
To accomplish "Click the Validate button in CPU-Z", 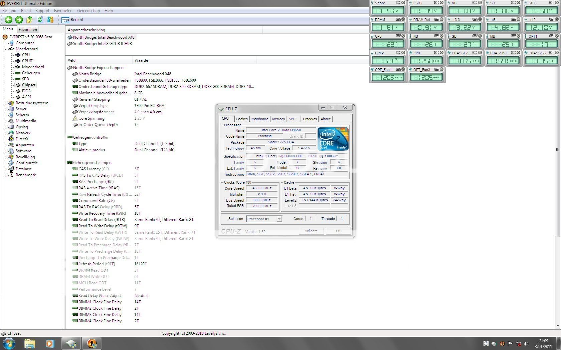I will pos(311,231).
